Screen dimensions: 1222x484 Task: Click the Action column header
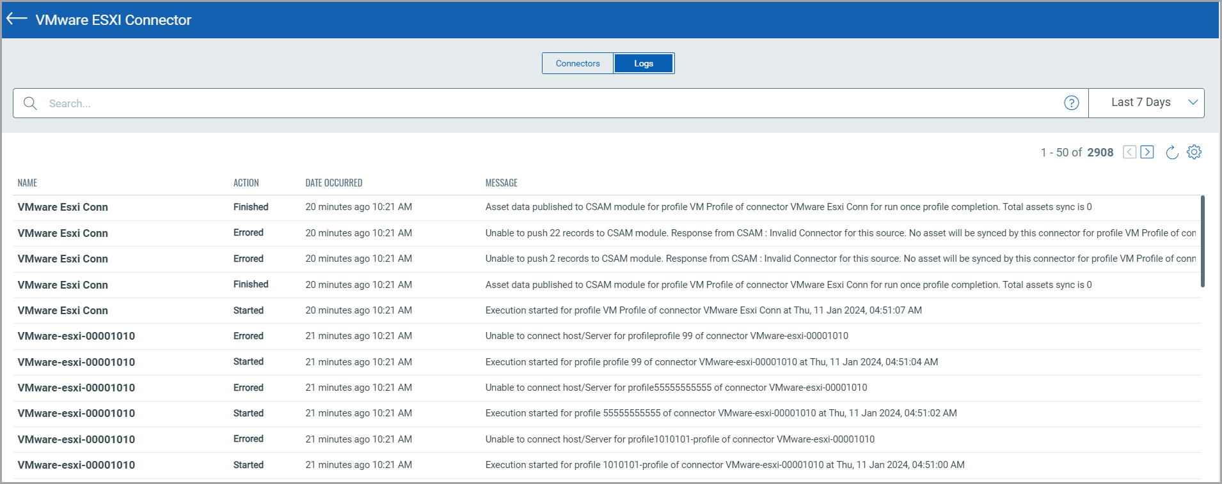pos(246,183)
